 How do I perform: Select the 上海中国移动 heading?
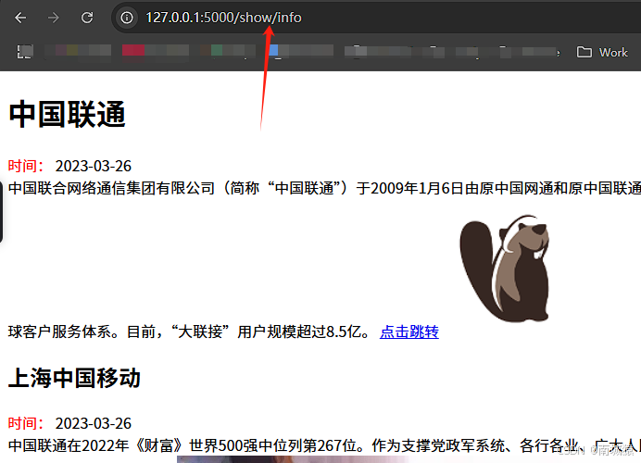pos(74,378)
